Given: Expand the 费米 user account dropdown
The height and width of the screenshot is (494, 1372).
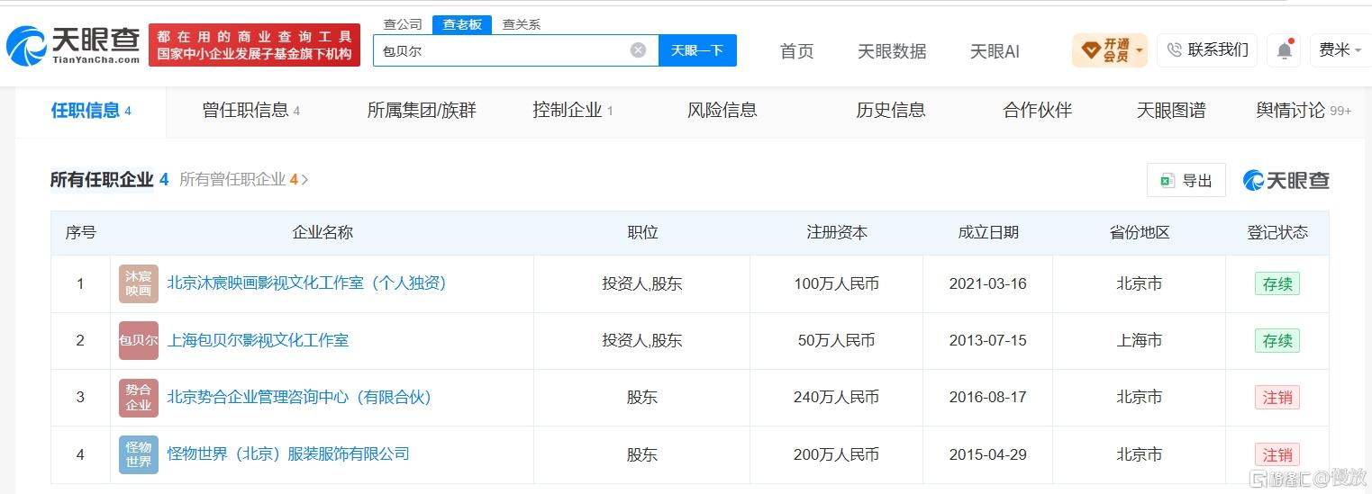Looking at the screenshot, I should point(1340,50).
